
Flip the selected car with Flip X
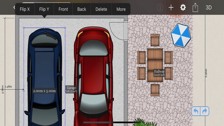[x=25, y=9]
